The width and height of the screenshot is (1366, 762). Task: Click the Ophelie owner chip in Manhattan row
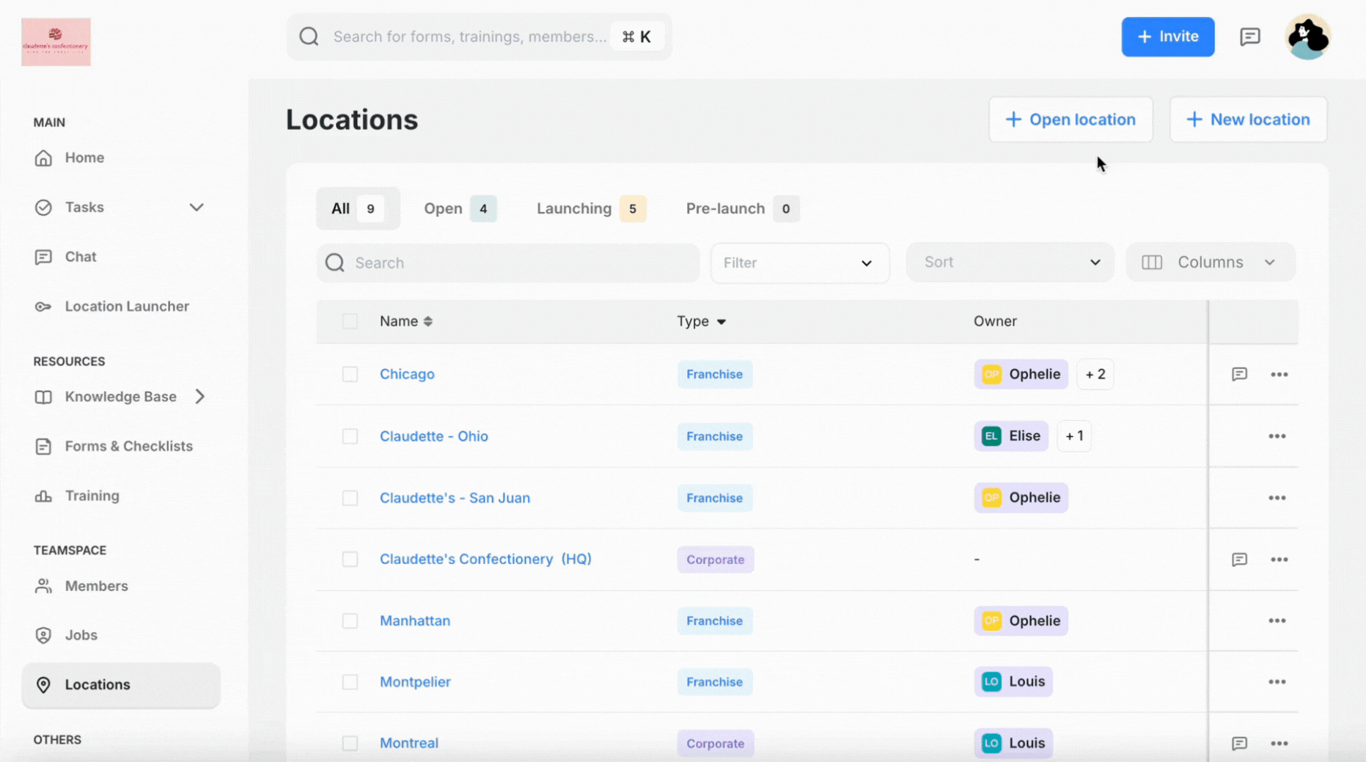pos(1021,620)
